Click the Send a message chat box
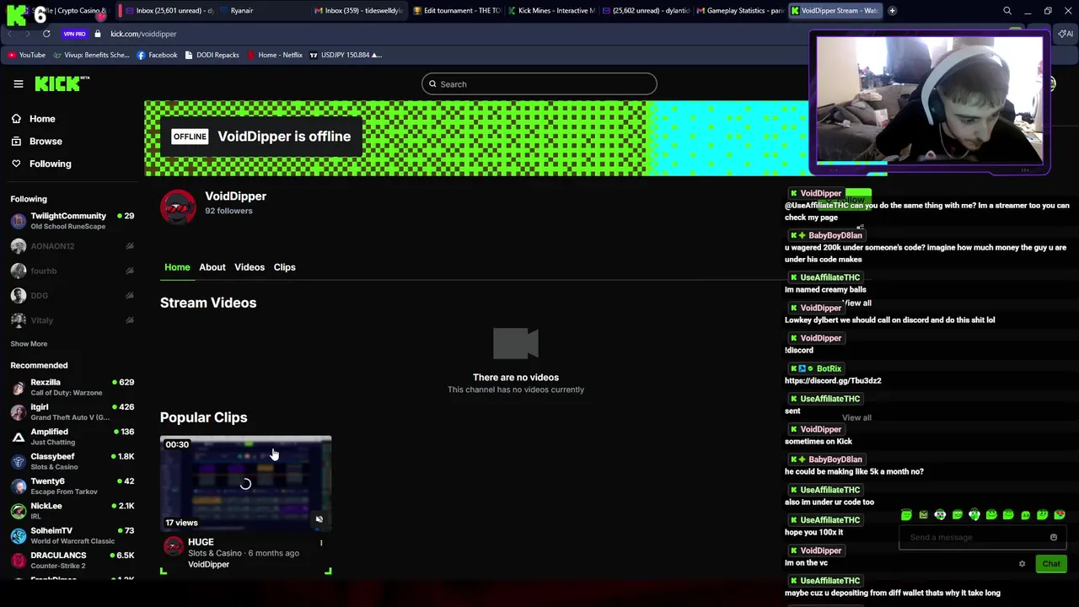Screen dimensions: 1079x607 click(974, 538)
